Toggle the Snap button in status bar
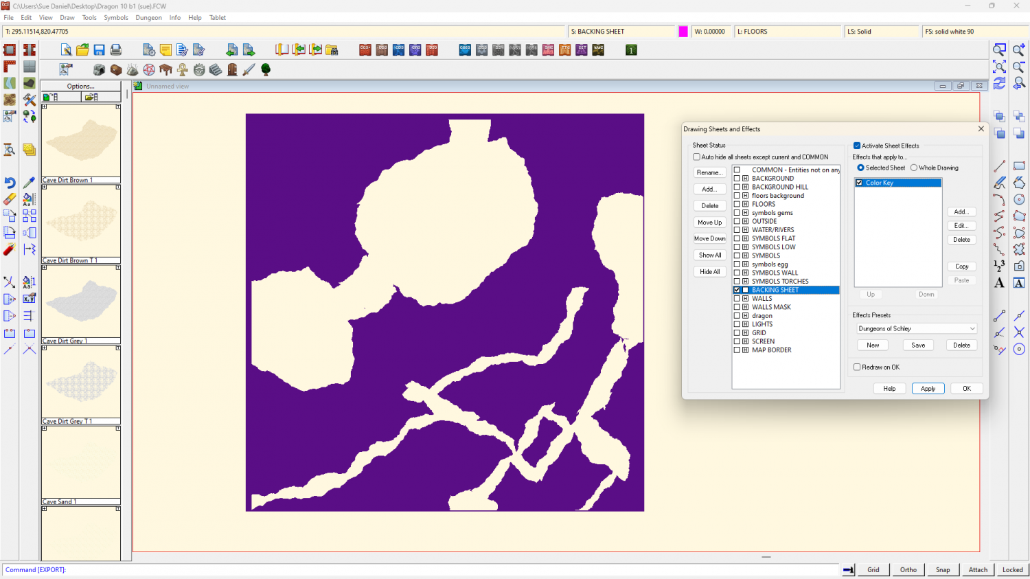 (943, 569)
